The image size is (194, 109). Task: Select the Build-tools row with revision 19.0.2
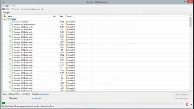point(23,86)
